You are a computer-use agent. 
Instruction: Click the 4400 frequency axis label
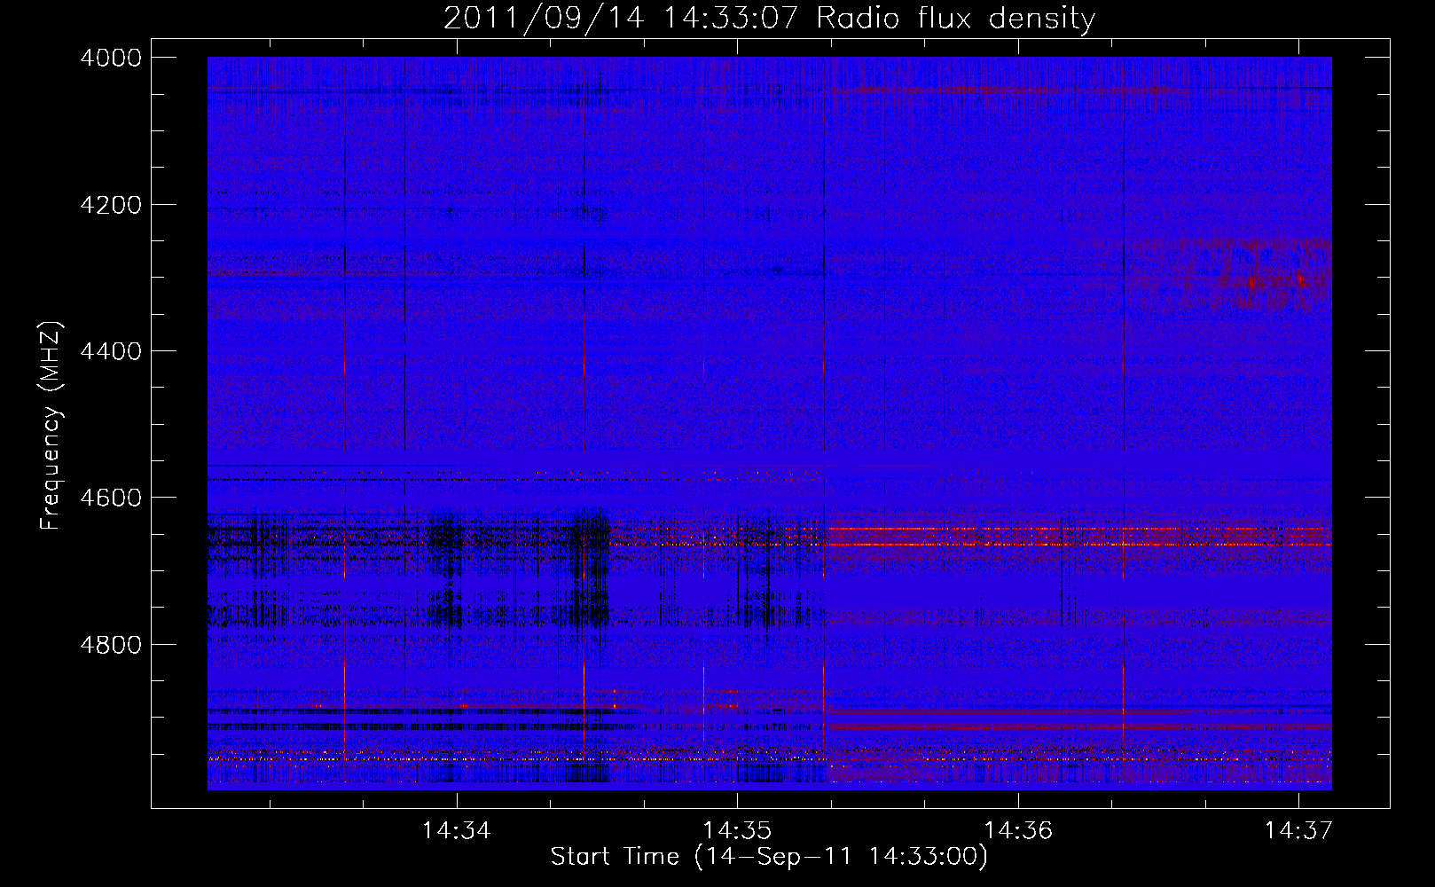point(111,351)
